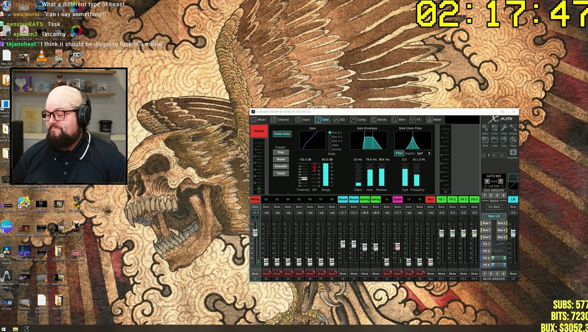
Task: Click the Attack time slider
Action: click(x=359, y=174)
